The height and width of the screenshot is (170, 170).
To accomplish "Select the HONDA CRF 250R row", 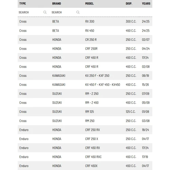I will pyautogui.click(x=85, y=49).
